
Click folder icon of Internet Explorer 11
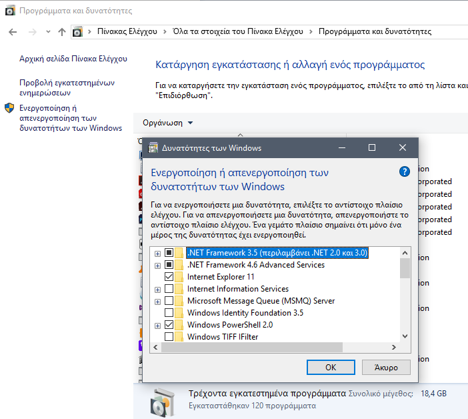coord(179,277)
